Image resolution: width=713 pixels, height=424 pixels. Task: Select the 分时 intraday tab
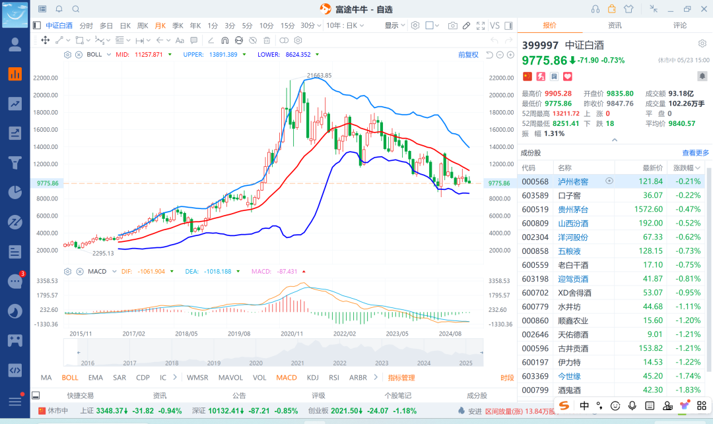86,26
